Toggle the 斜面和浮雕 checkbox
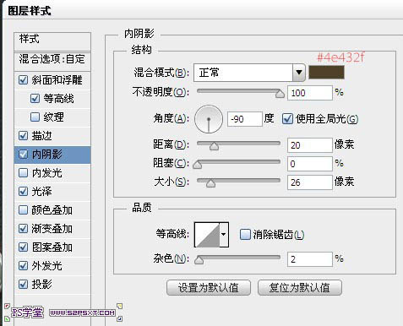 click(x=23, y=80)
